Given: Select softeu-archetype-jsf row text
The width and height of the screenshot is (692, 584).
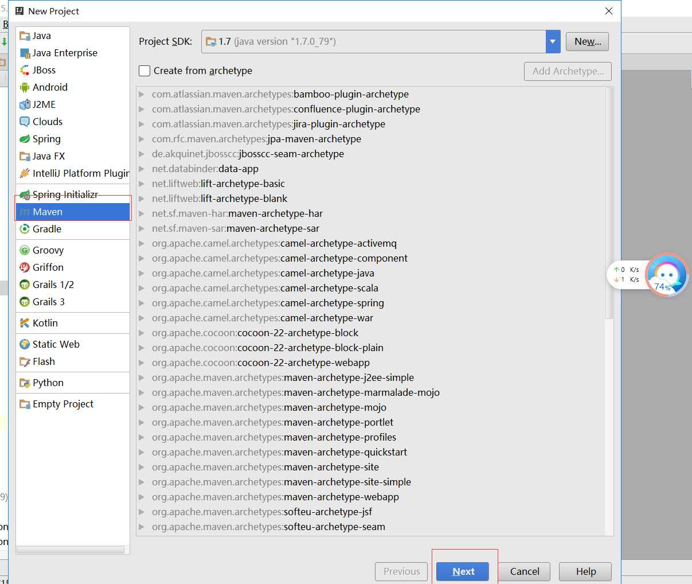Looking at the screenshot, I should [262, 512].
